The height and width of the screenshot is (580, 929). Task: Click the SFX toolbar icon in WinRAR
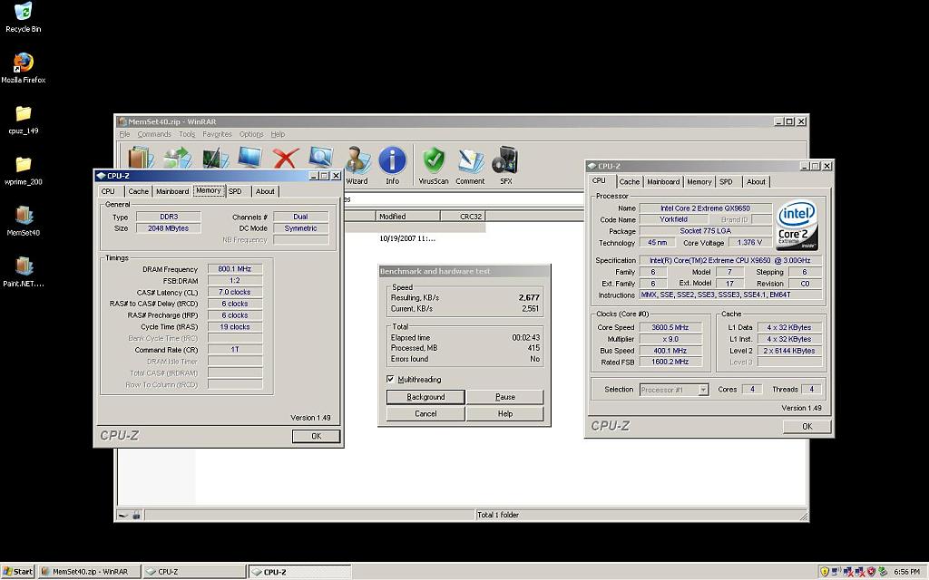[505, 165]
